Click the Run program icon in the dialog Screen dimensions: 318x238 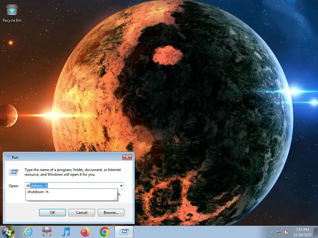click(14, 172)
